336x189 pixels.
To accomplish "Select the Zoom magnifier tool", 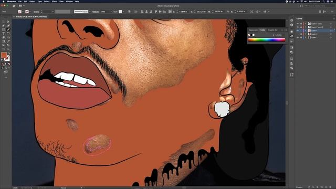I will pos(8,49).
